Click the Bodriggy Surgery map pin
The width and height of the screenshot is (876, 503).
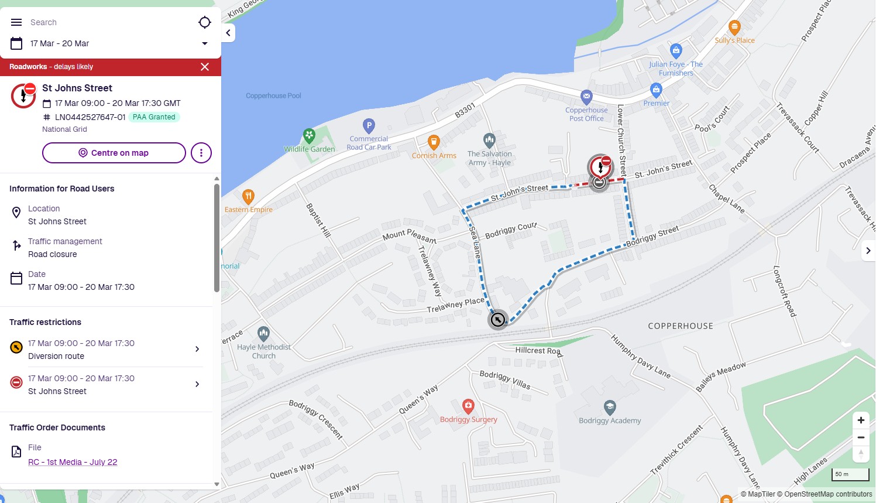point(468,406)
